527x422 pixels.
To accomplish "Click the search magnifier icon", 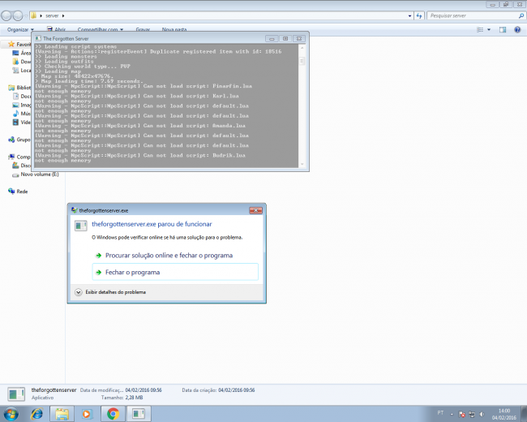I will pyautogui.click(x=521, y=15).
